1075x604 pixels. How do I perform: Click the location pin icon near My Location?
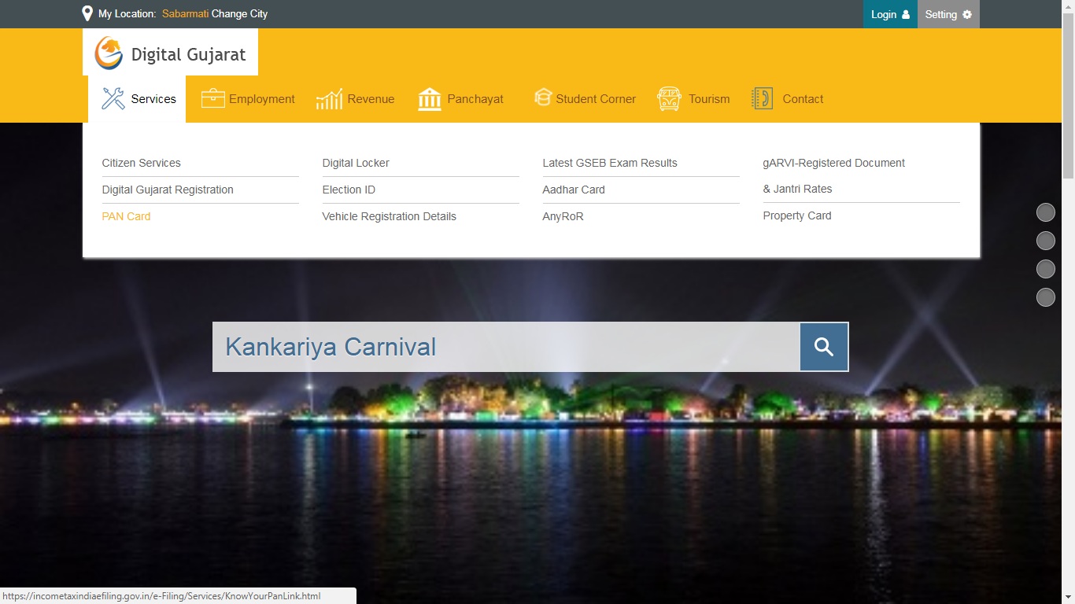tap(87, 13)
